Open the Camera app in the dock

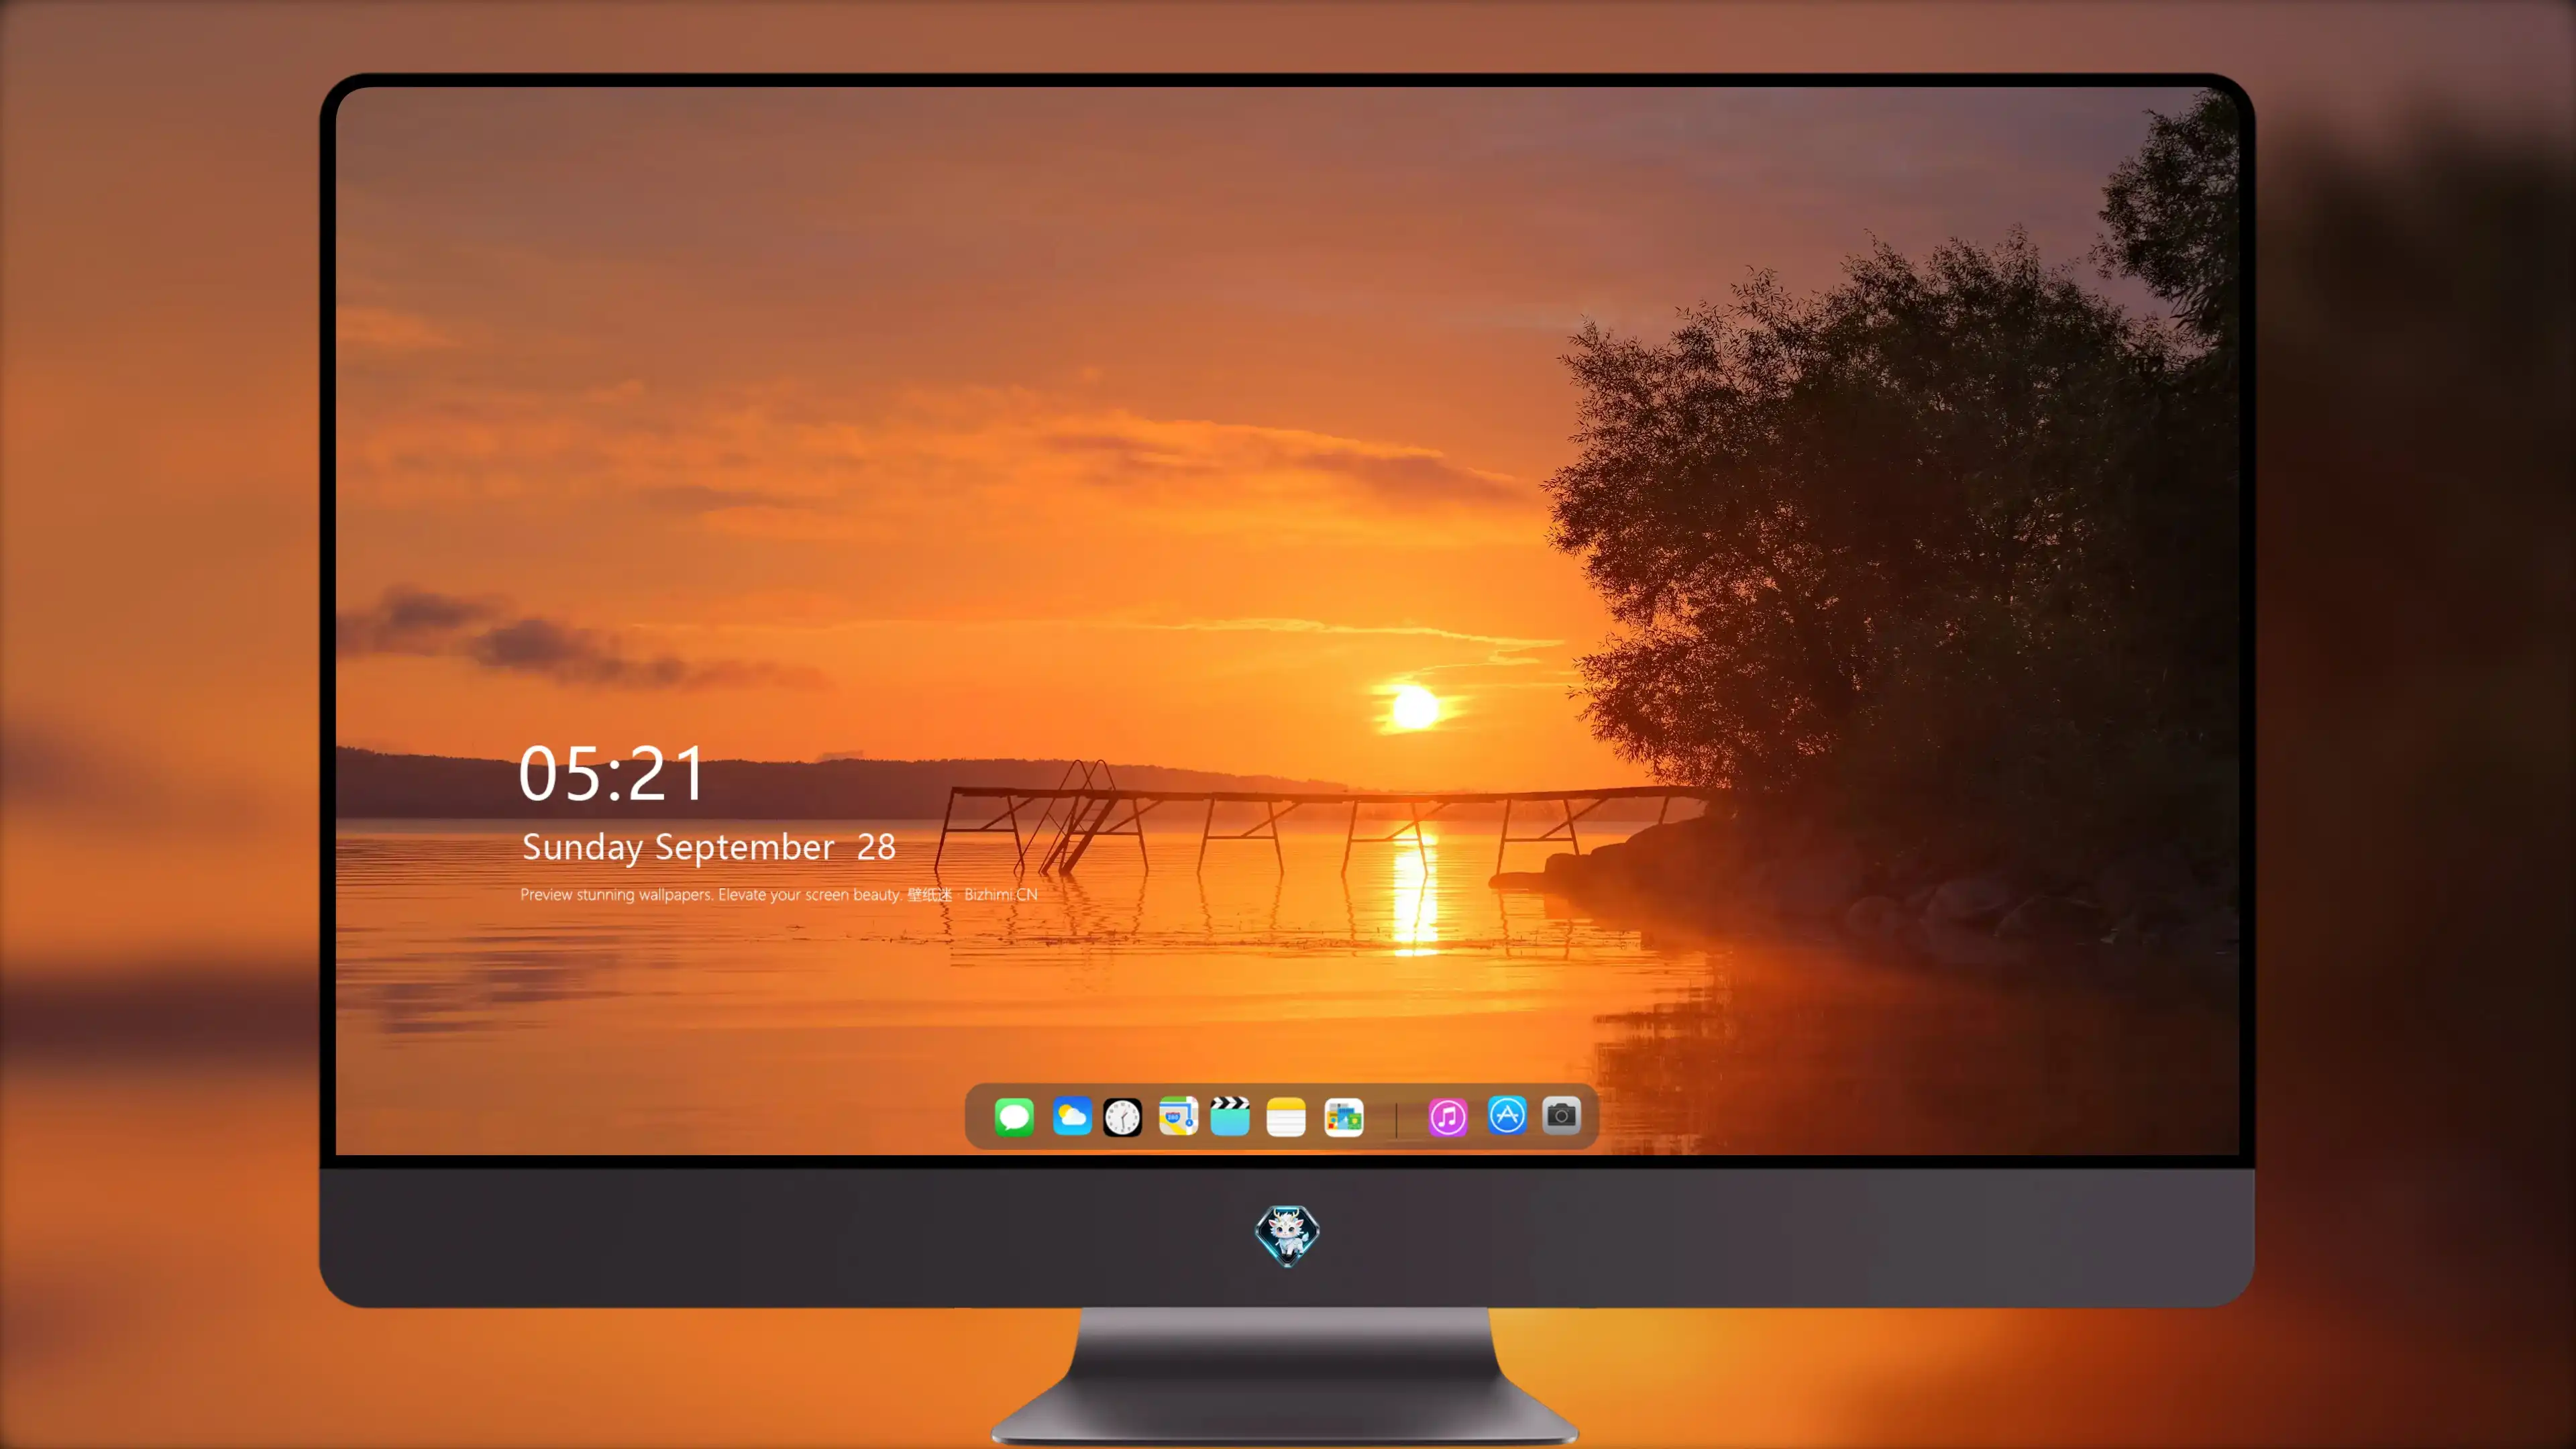(1561, 1115)
